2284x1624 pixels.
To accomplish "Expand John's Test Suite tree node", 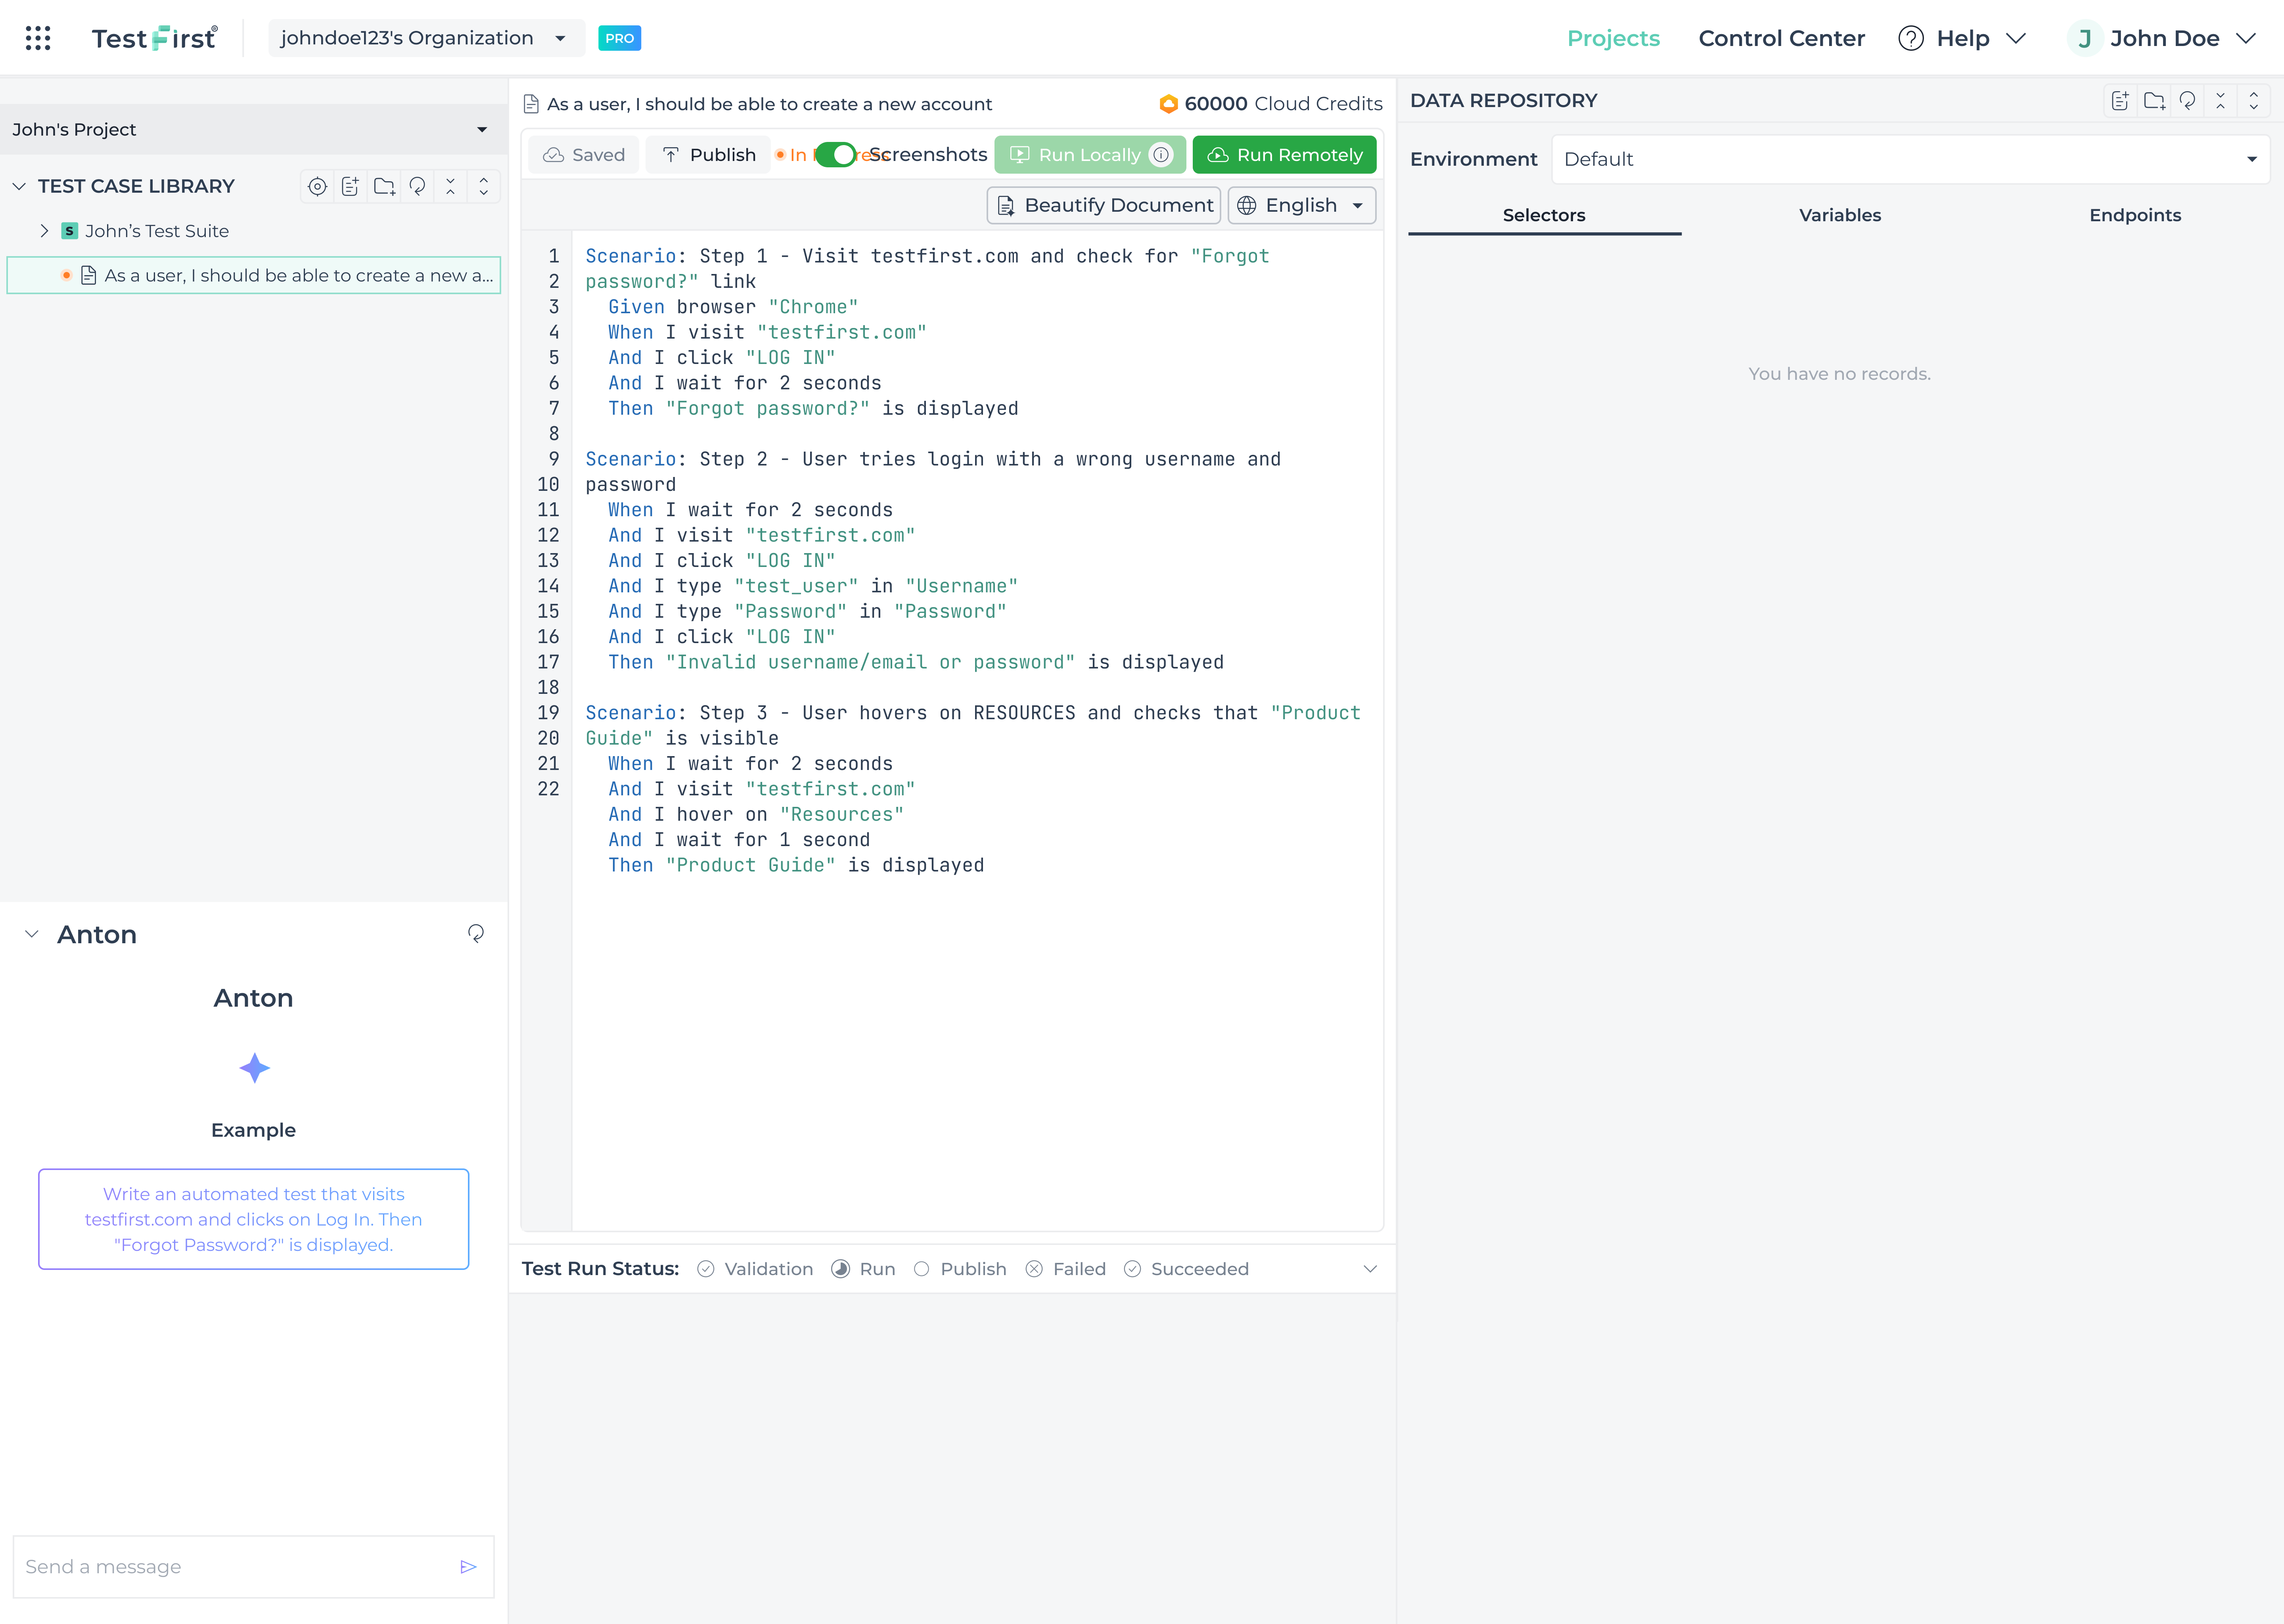I will 44,231.
